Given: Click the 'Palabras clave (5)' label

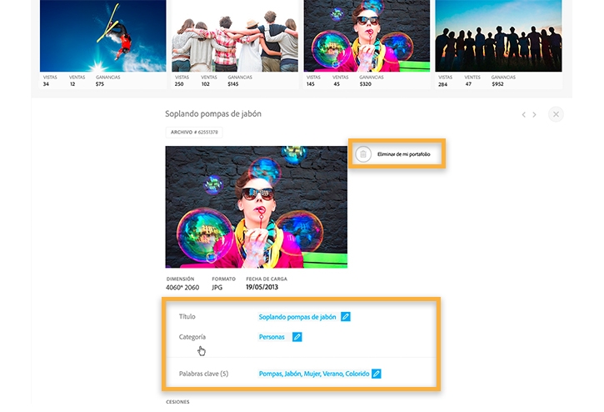Looking at the screenshot, I should coord(204,374).
